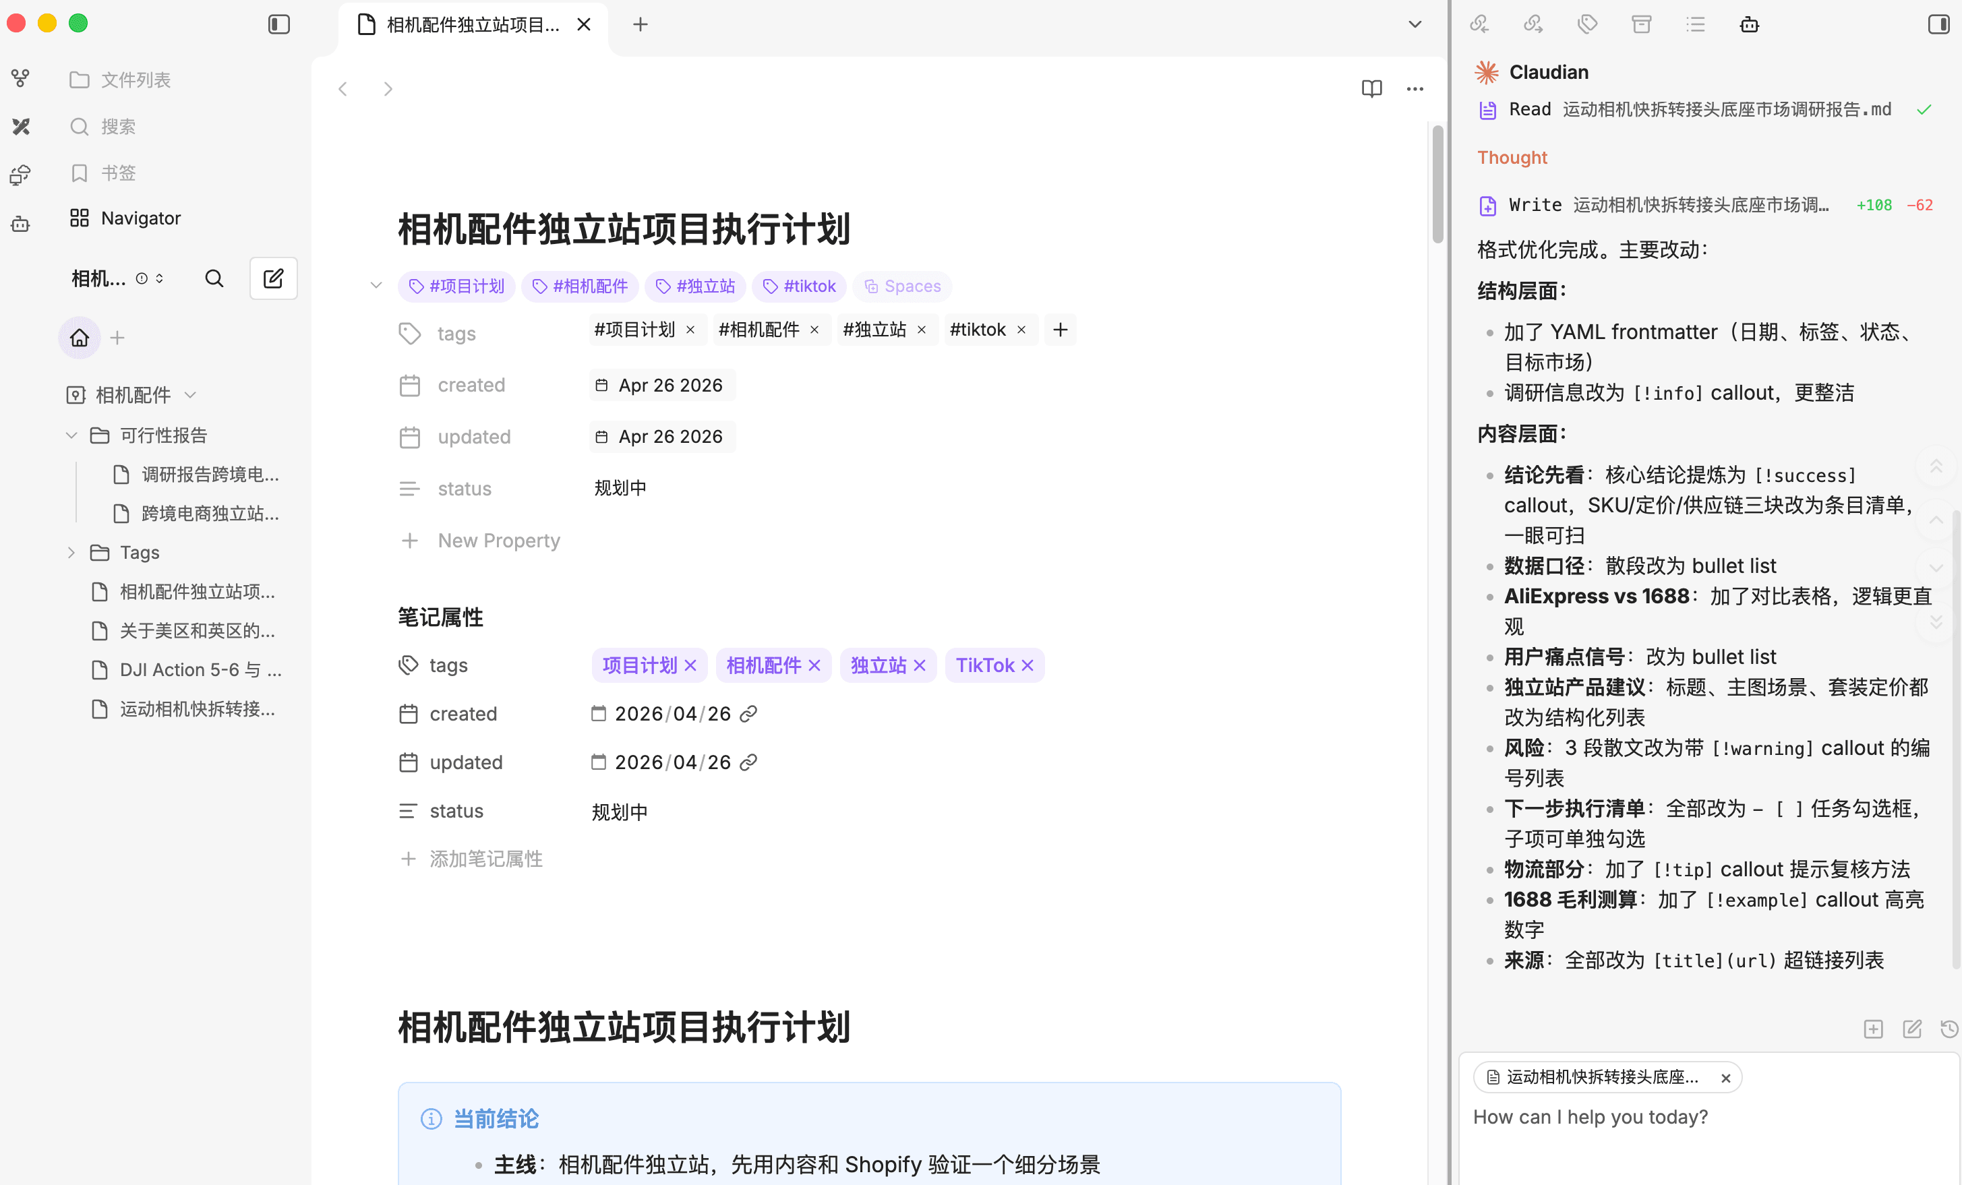Expand the Thought section in Claudian
Screen dimensions: 1962x1185
pos(1512,158)
